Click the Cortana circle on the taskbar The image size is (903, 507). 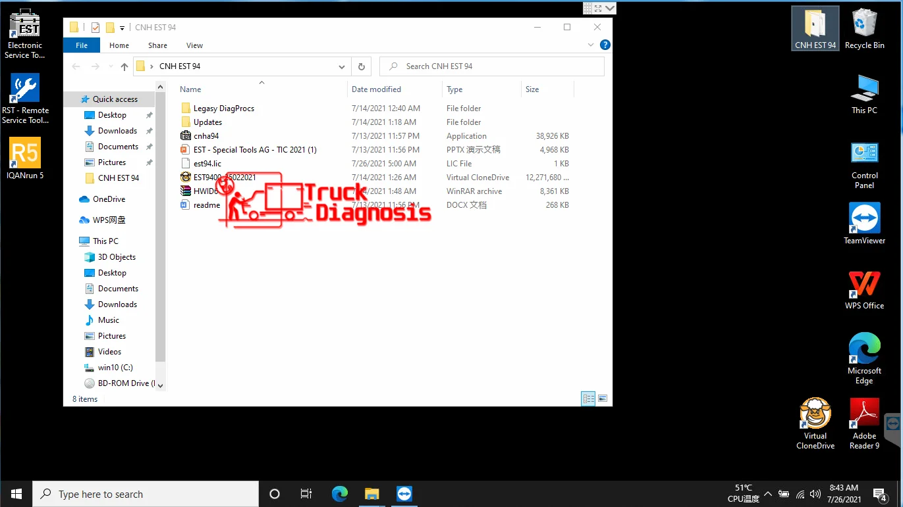pyautogui.click(x=275, y=494)
